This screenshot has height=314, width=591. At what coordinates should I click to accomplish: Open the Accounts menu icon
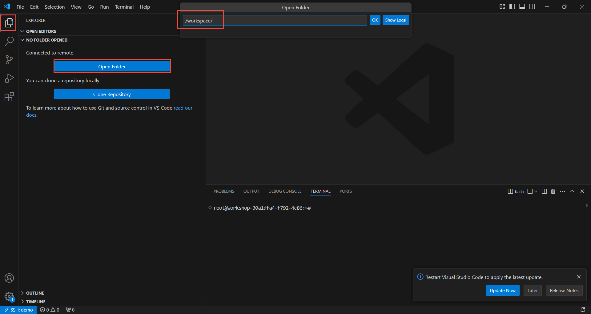[x=9, y=278]
